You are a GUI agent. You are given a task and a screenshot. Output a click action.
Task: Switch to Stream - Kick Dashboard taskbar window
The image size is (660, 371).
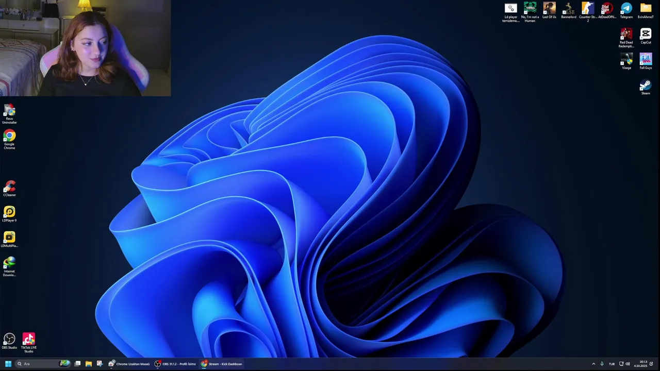222,364
